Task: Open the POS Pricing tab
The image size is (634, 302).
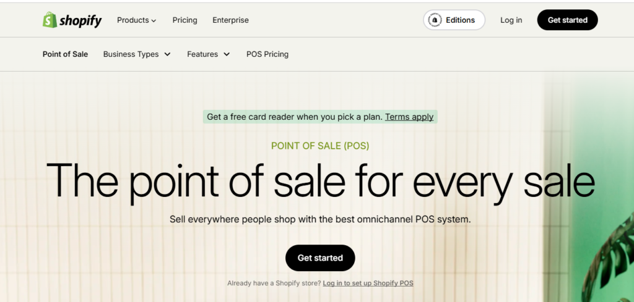Action: [x=267, y=54]
